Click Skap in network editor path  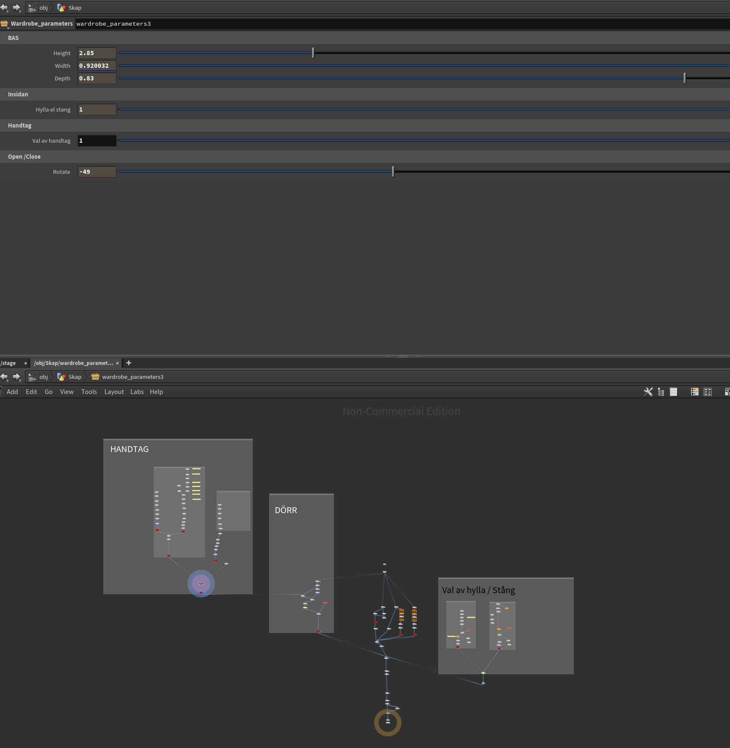[70, 377]
